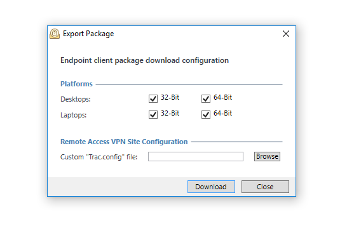
Task: Click 'Remote Access VPN Site Configuration' heading
Action: coord(124,142)
